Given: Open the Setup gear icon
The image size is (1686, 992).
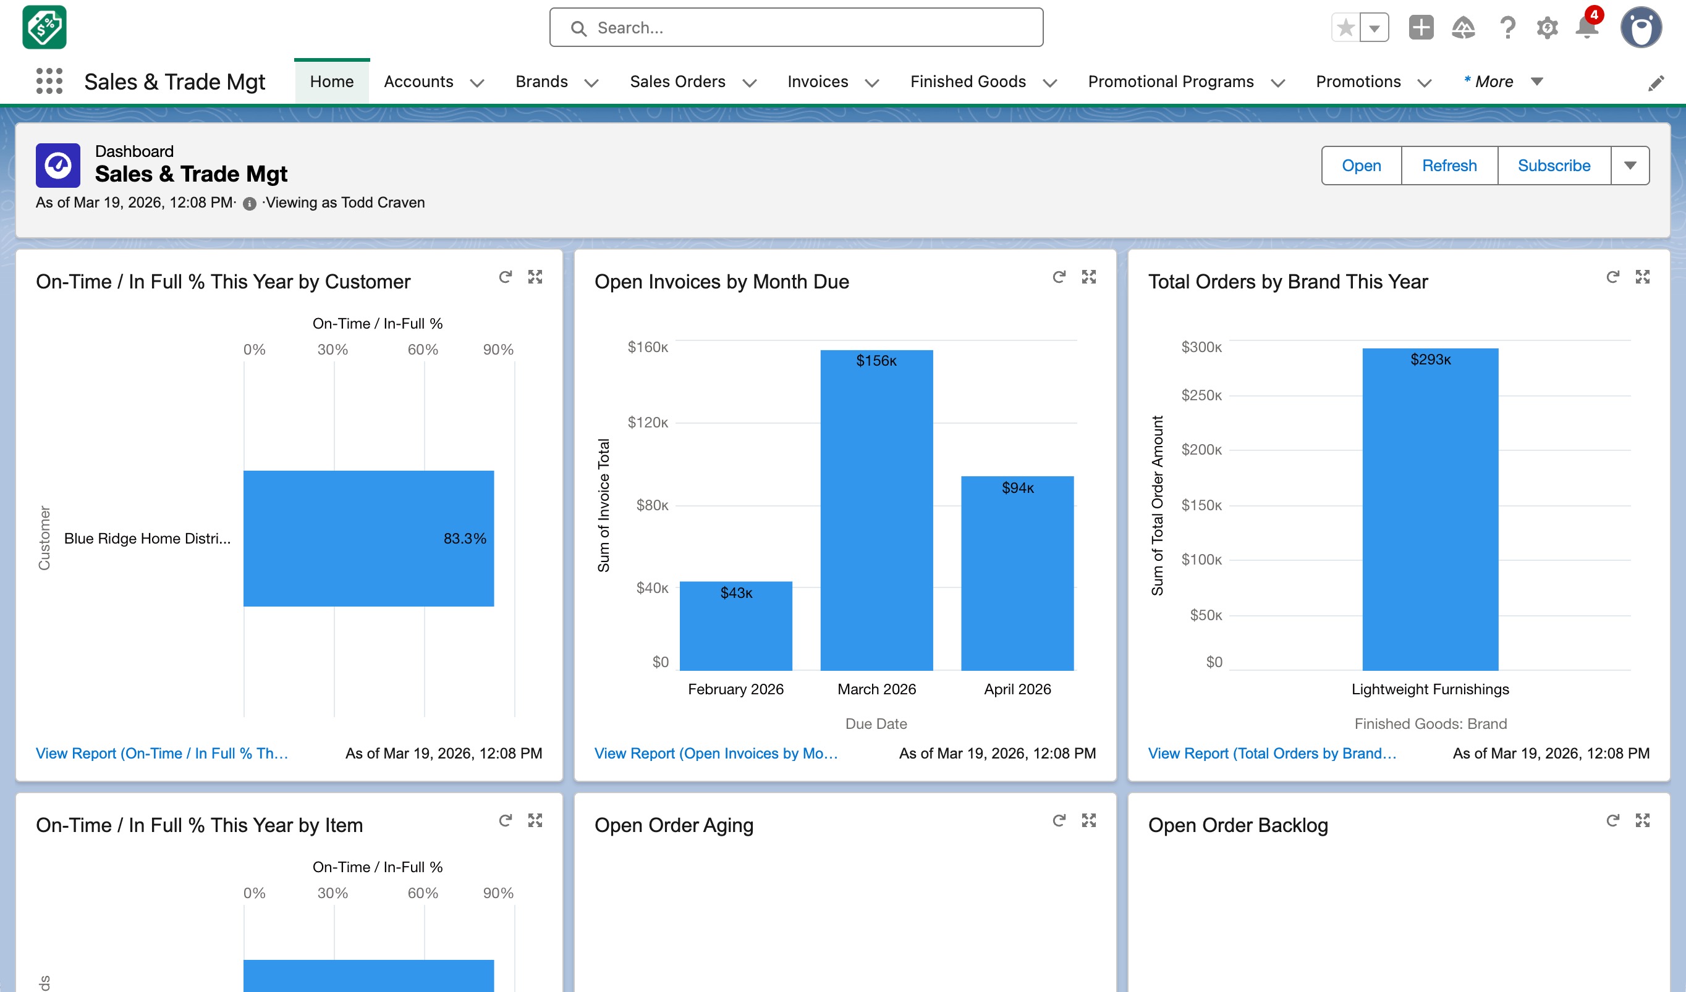Looking at the screenshot, I should point(1546,27).
